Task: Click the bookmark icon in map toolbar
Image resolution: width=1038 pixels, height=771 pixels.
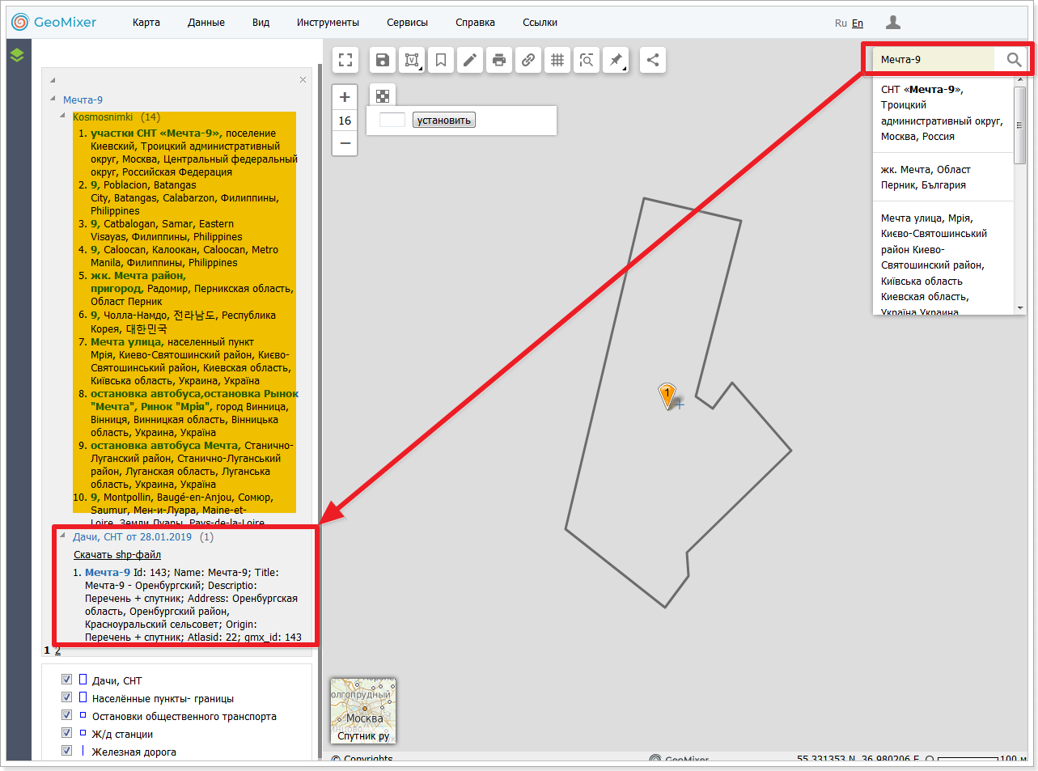Action: [441, 60]
